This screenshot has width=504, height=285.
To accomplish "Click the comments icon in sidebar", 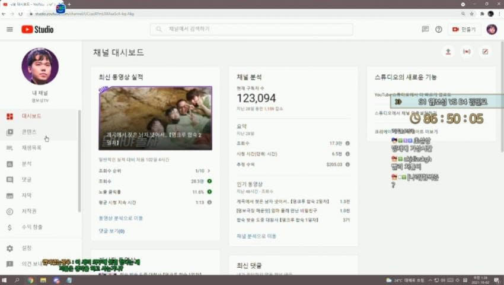I will coord(10,180).
